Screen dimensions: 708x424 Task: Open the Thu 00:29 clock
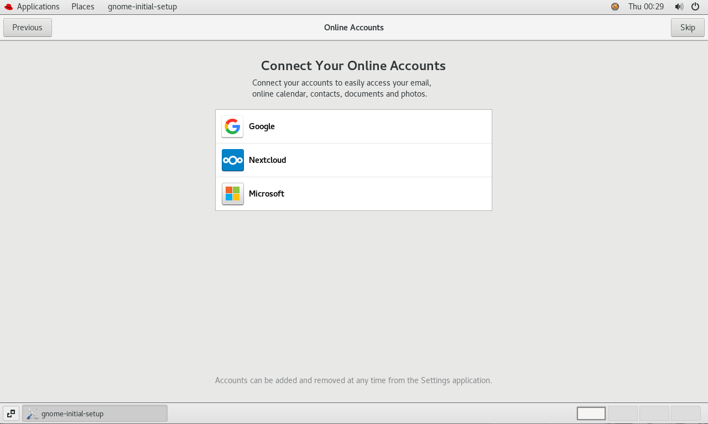tap(645, 7)
